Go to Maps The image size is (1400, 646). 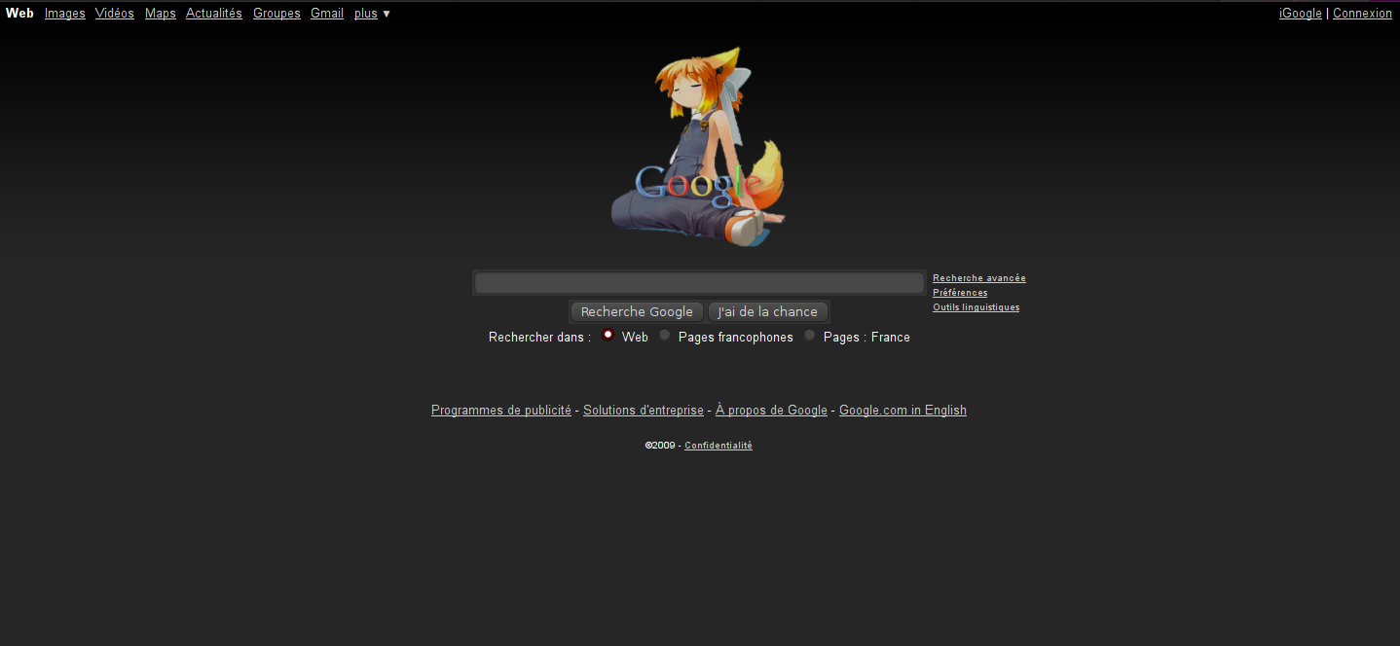pyautogui.click(x=161, y=14)
